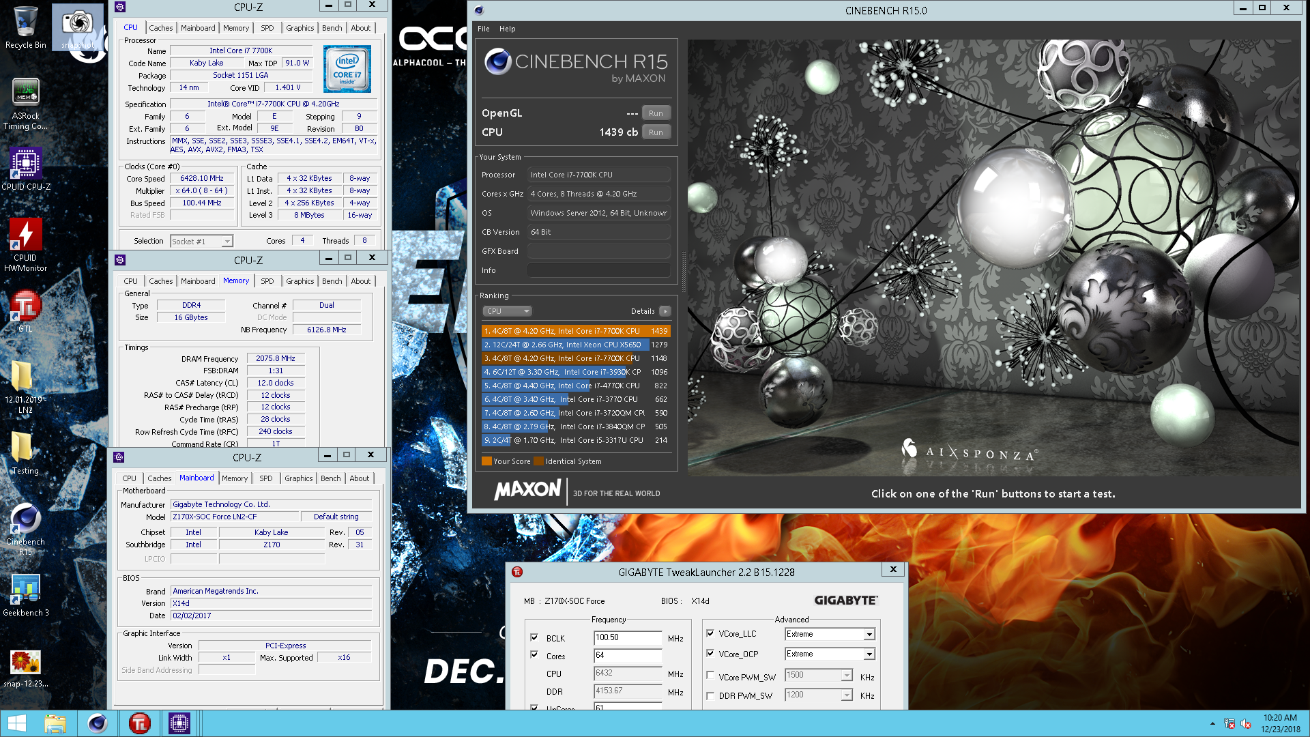Launch the GTL desktop shortcut

click(26, 311)
